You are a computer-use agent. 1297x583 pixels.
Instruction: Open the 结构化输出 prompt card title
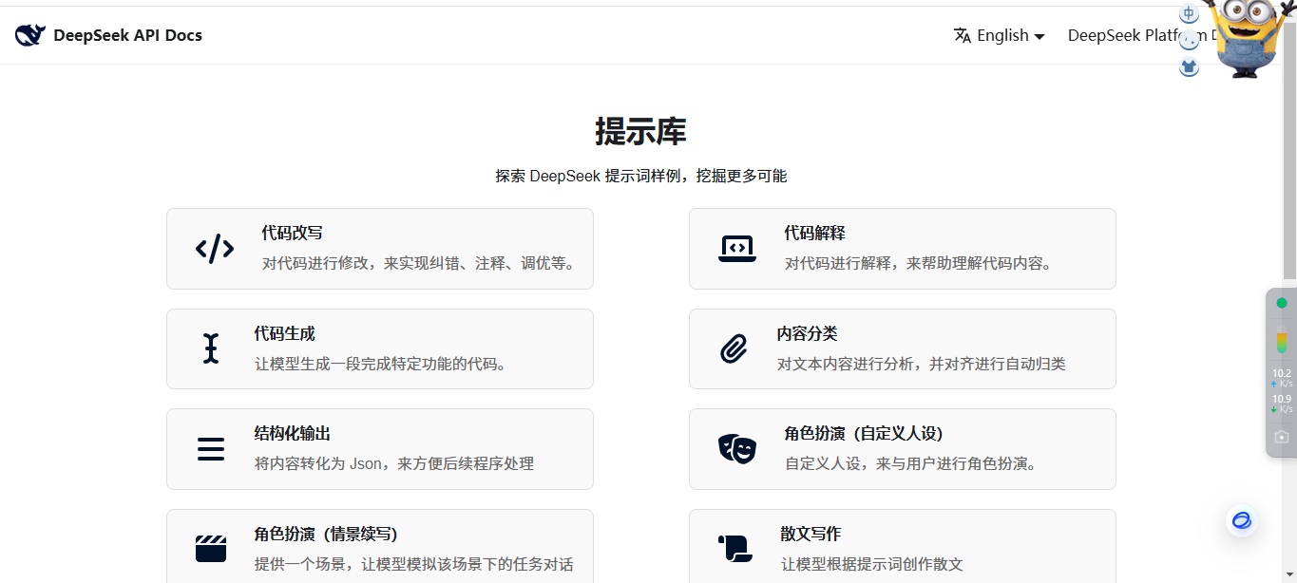pyautogui.click(x=293, y=433)
